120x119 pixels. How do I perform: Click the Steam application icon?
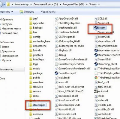96,28
